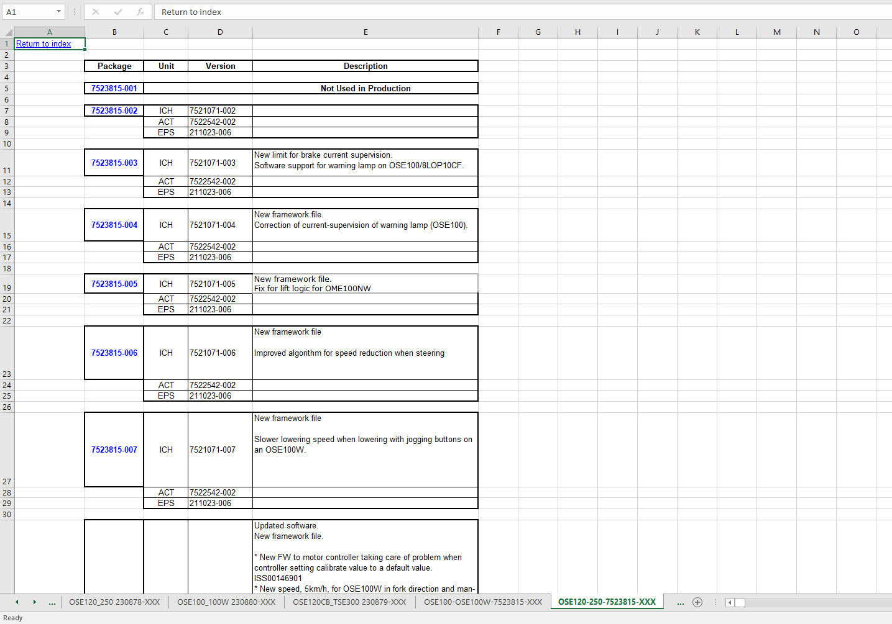The height and width of the screenshot is (624, 892).
Task: Open the Return to index link
Action: 44,44
